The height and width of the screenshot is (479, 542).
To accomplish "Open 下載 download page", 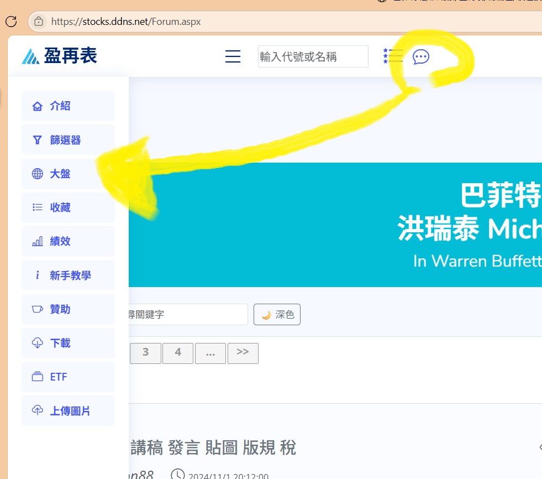I will (68, 343).
